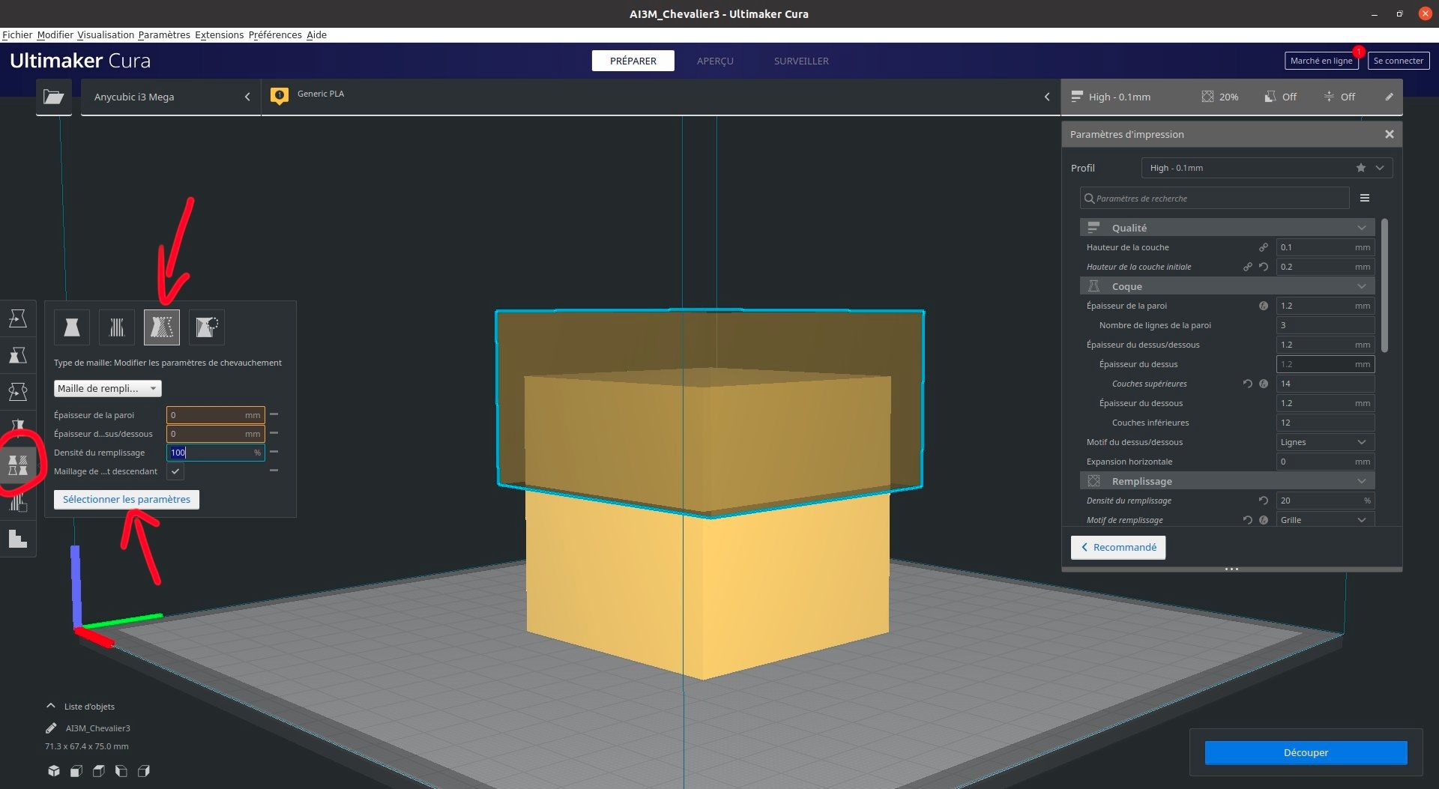Reset Hauteur de la couche initiale value
This screenshot has height=789, width=1439.
coord(1264,267)
